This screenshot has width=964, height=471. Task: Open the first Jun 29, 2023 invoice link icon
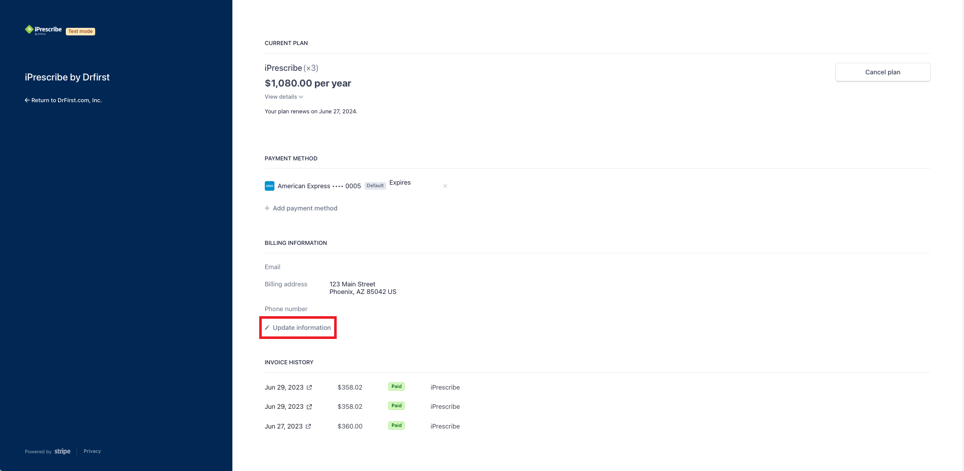(x=309, y=388)
